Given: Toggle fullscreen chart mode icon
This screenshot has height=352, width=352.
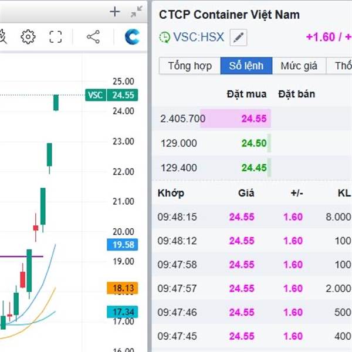Looking at the screenshot, I should tap(56, 36).
